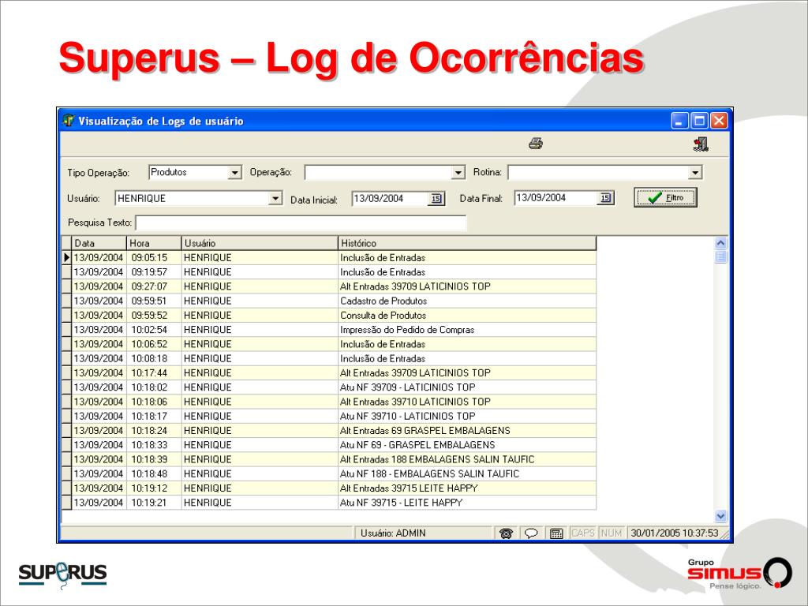Expand the Operação dropdown

(458, 173)
